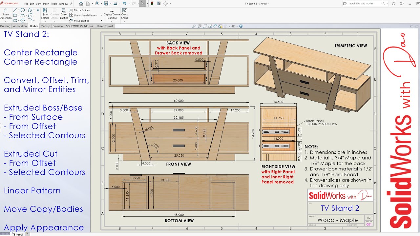Click the Print icon
The height and width of the screenshot is (236, 420).
[115, 4]
